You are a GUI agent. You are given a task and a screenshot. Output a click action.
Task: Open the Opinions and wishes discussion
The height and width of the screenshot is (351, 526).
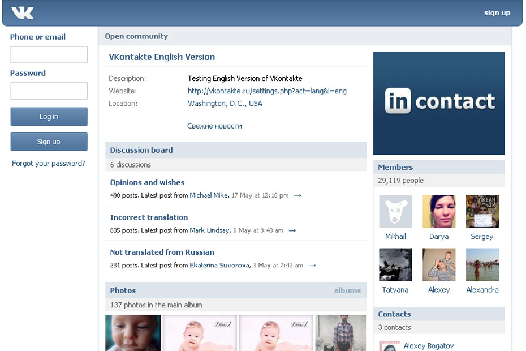(147, 182)
